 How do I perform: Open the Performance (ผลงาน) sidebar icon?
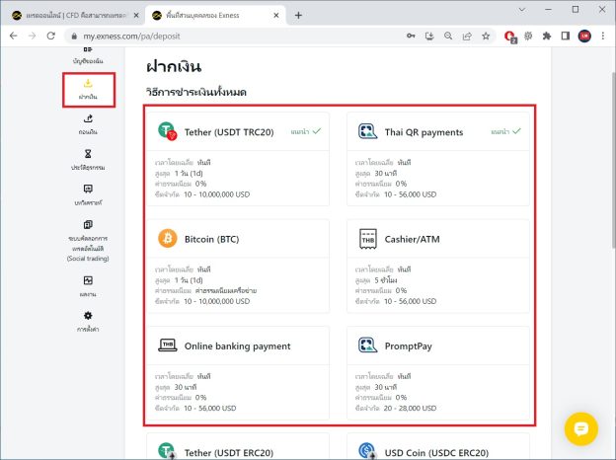pos(88,286)
